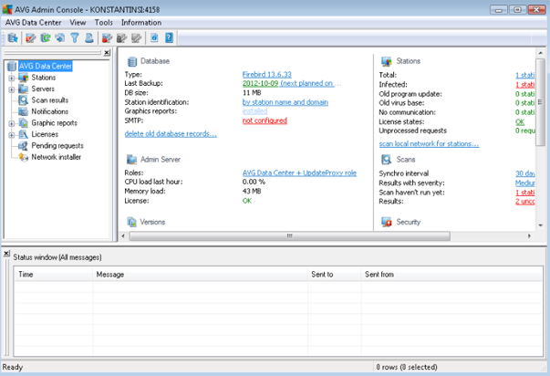Click the funnel filter toolbar icon
This screenshot has height=376, width=550.
pos(75,37)
